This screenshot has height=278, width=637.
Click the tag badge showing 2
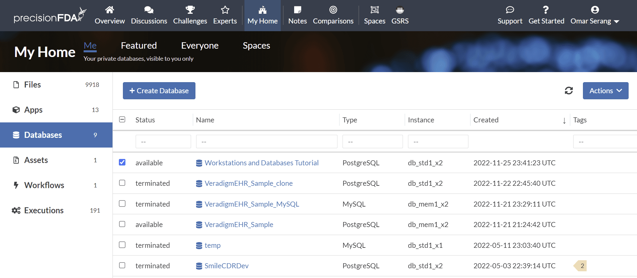point(582,266)
